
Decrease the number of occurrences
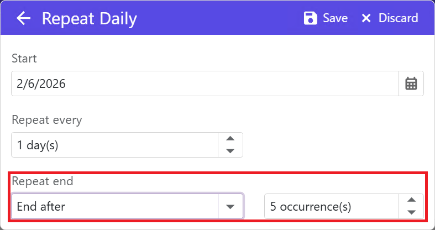click(x=411, y=212)
